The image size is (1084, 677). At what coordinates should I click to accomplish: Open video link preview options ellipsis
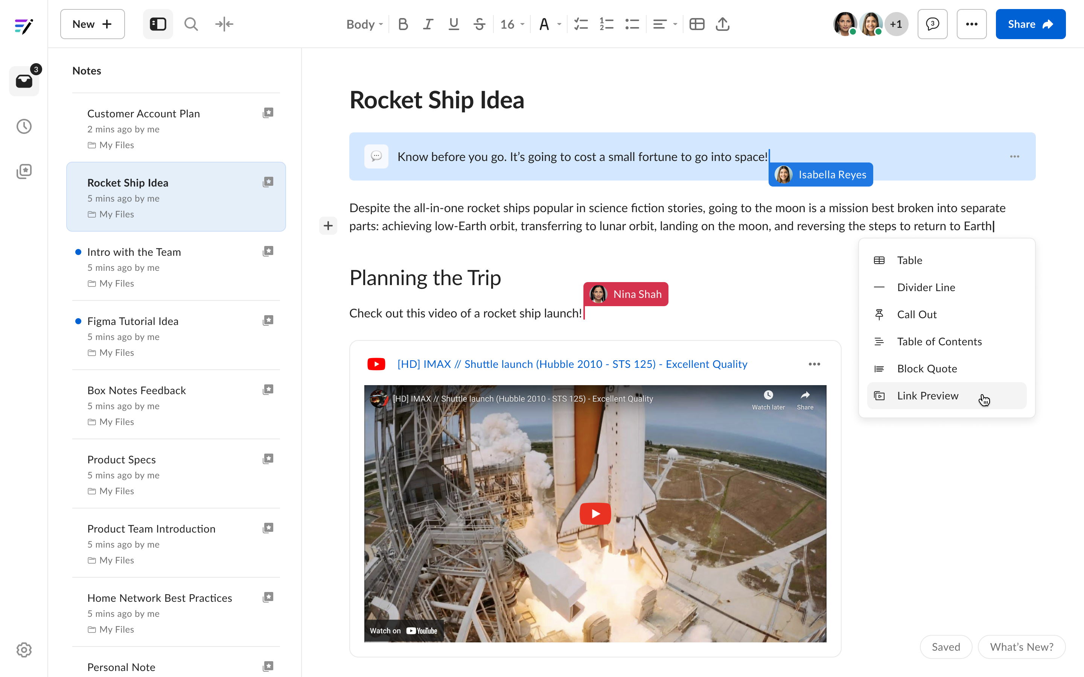(x=814, y=364)
